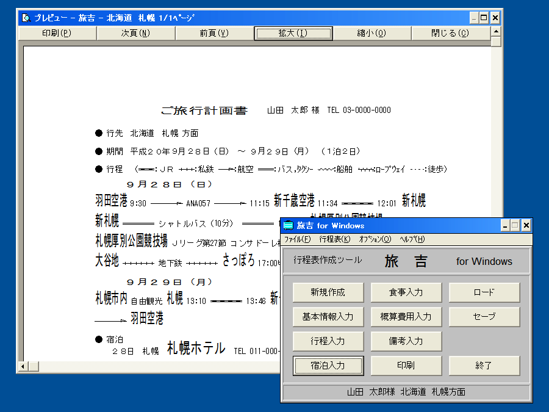Maximize the preview window

(484, 18)
